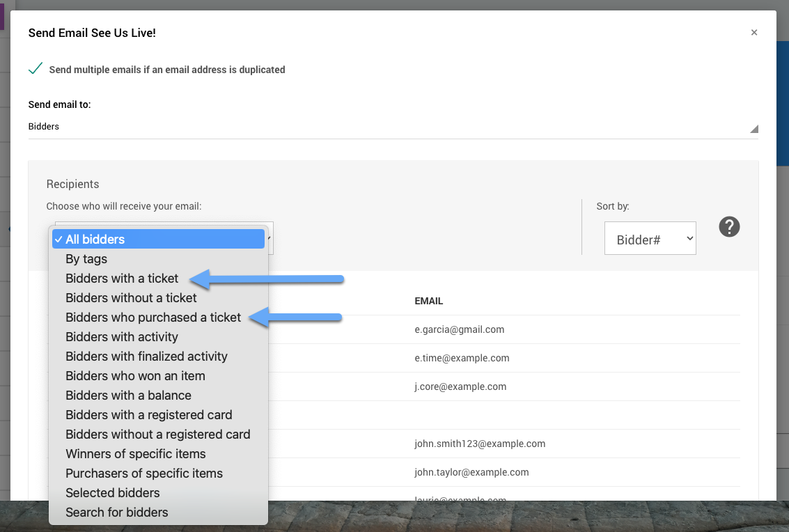Choose Bidders who won an item
The height and width of the screenshot is (532, 789).
point(135,376)
